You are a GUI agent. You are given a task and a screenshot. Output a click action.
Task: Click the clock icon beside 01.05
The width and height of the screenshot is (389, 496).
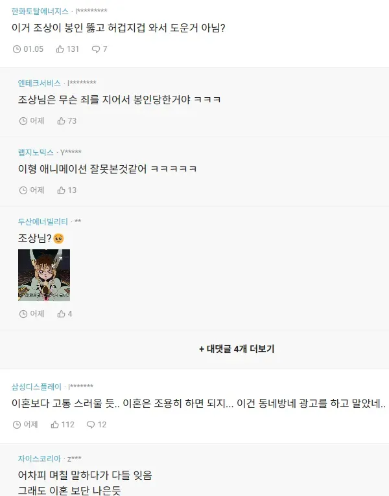pyautogui.click(x=16, y=49)
